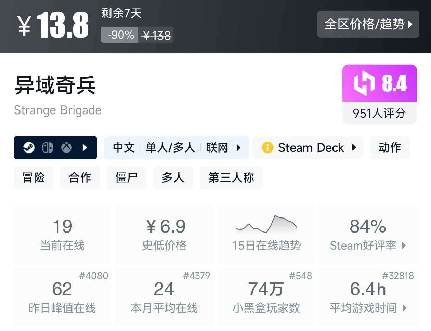The width and height of the screenshot is (431, 331).
Task: Select the 冒险 genre tag
Action: click(34, 178)
